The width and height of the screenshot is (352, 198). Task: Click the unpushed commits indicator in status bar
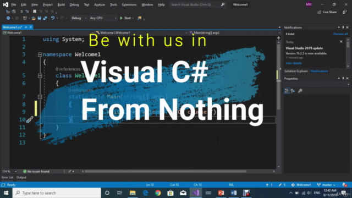(269, 185)
